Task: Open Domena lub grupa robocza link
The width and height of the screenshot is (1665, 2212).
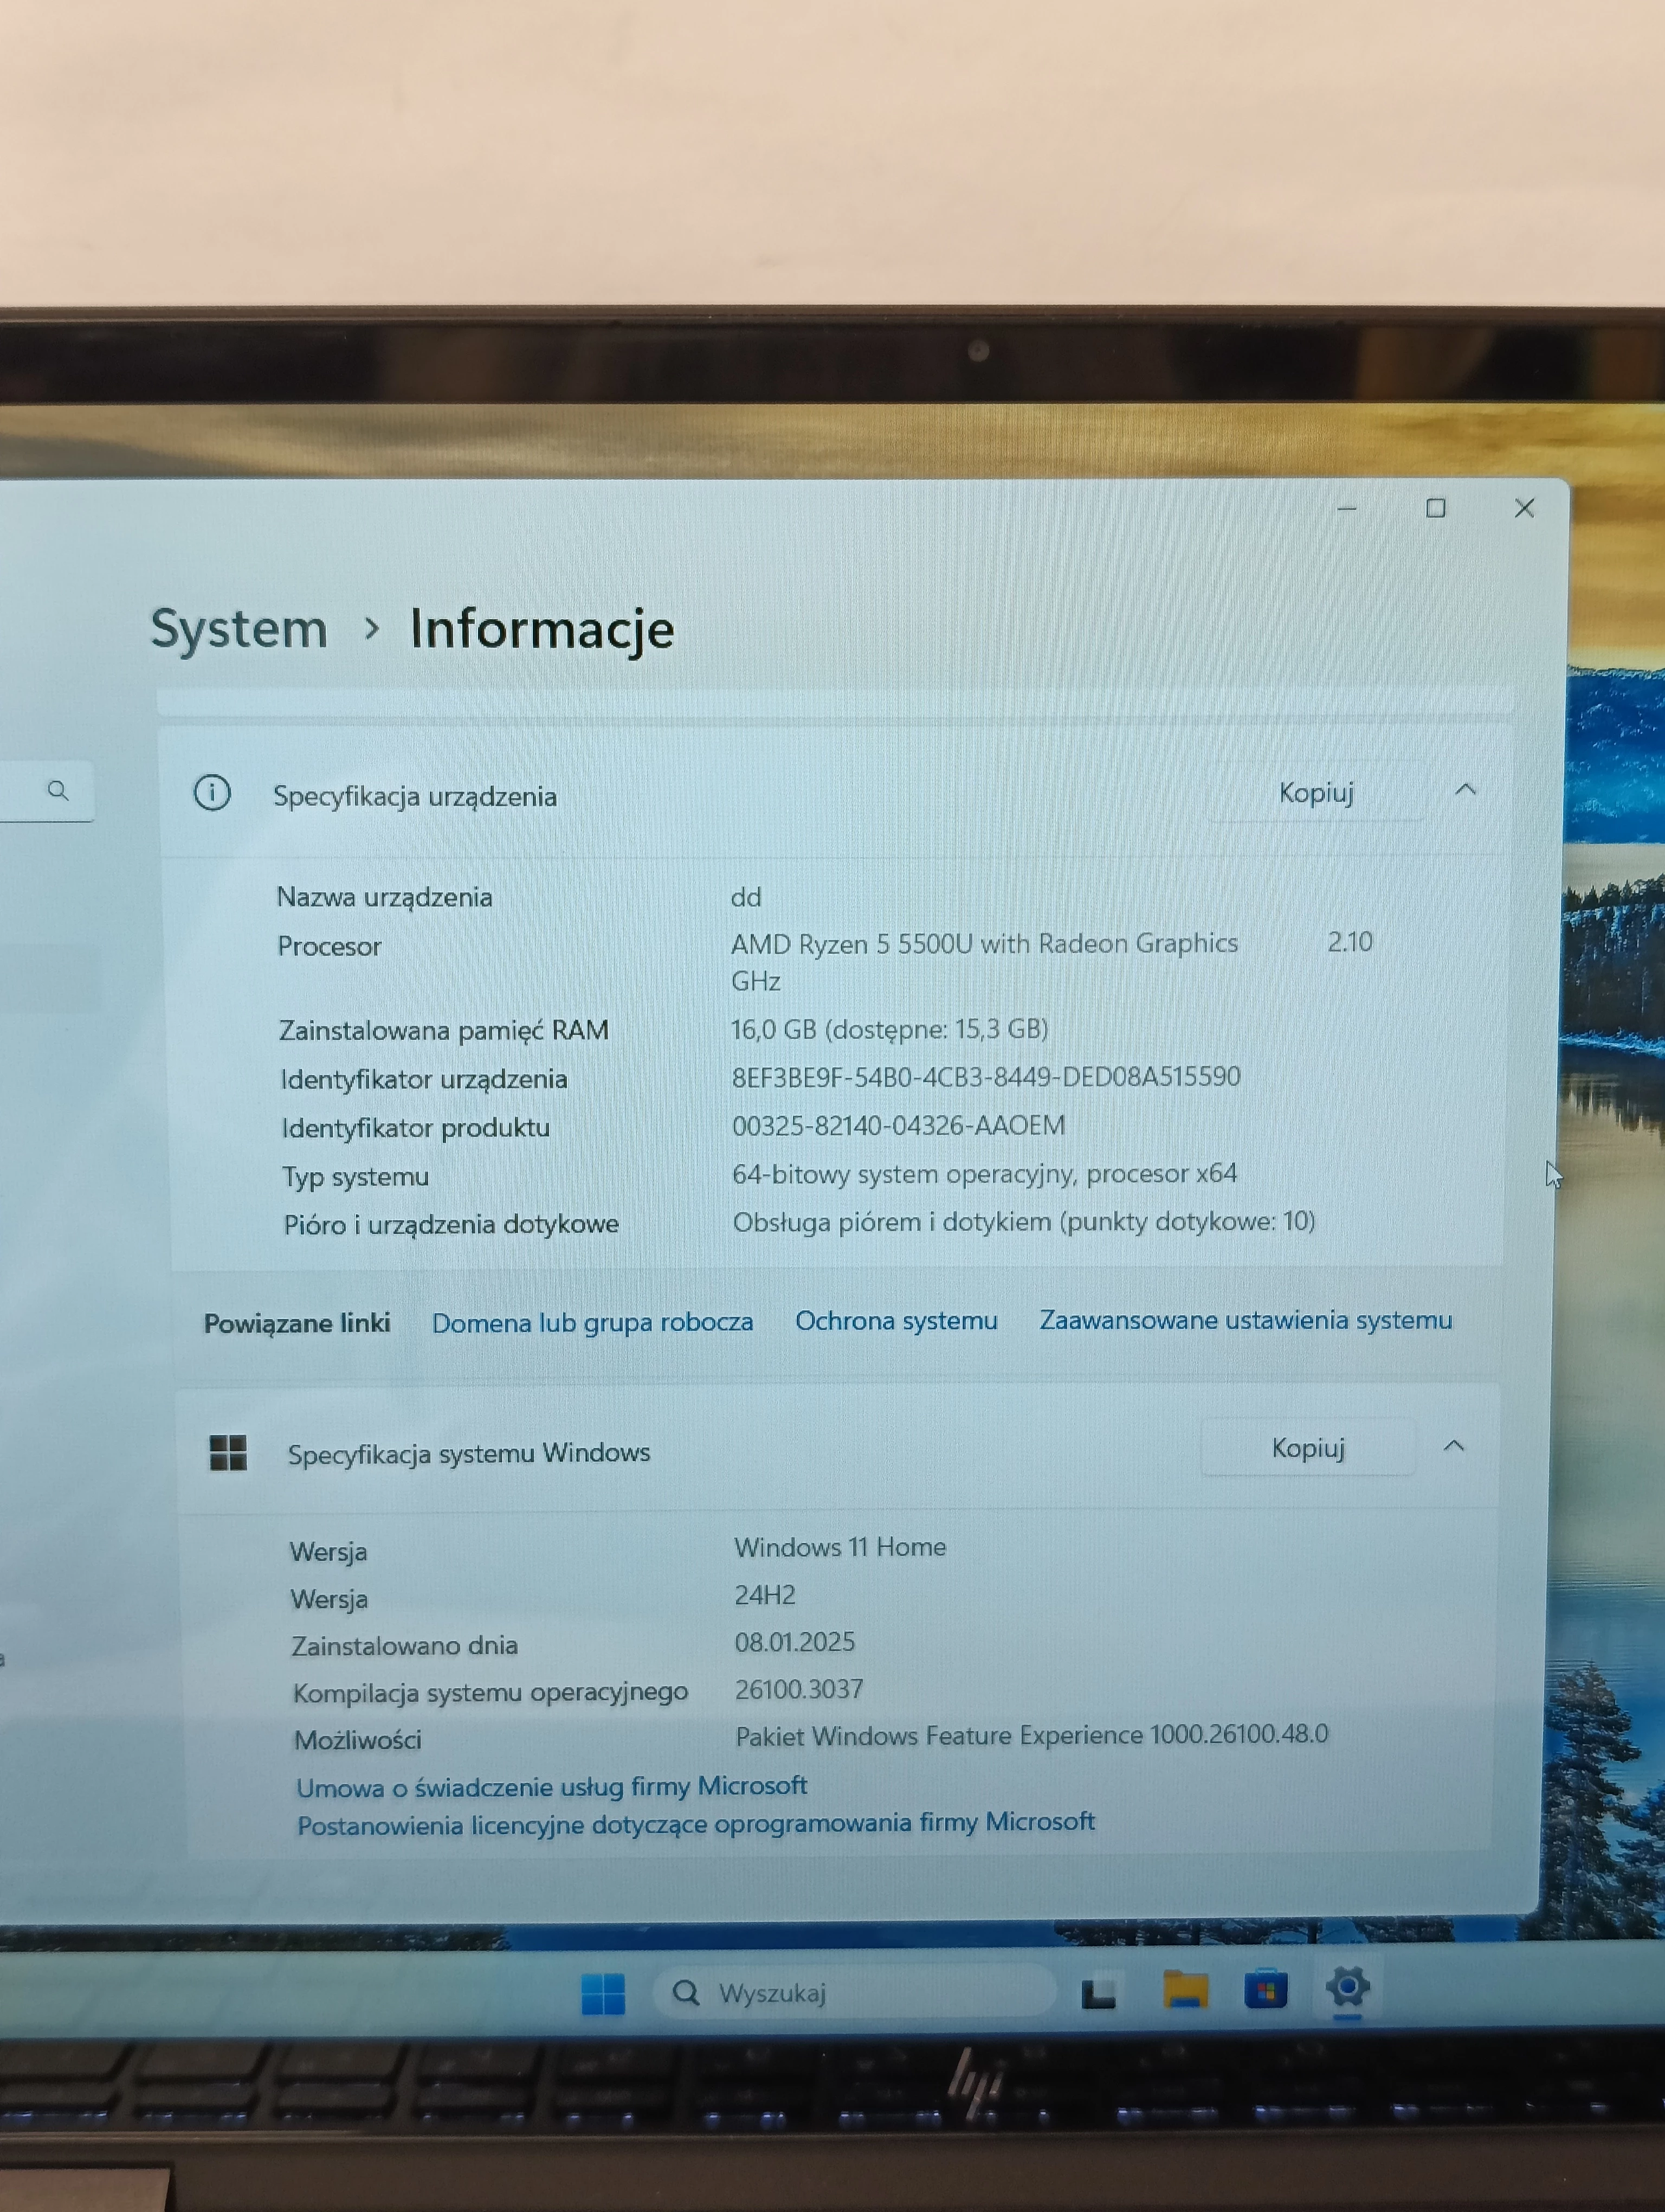Action: (x=592, y=1322)
